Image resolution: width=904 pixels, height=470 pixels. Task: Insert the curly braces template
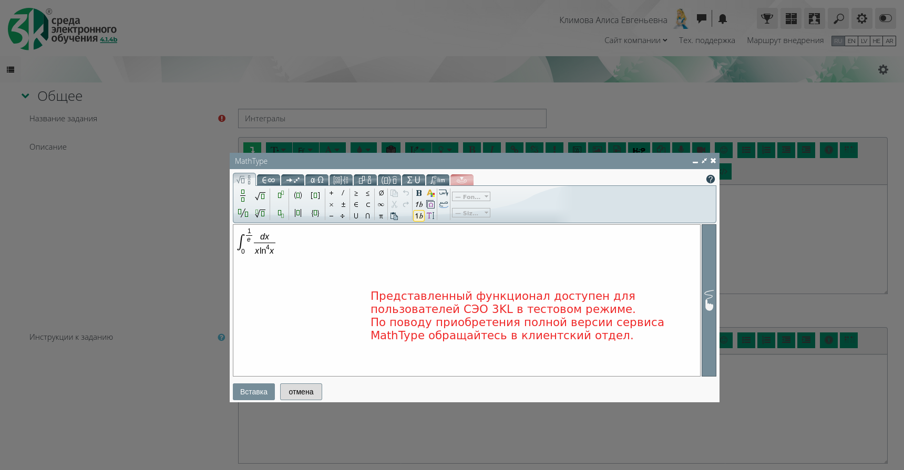point(315,213)
